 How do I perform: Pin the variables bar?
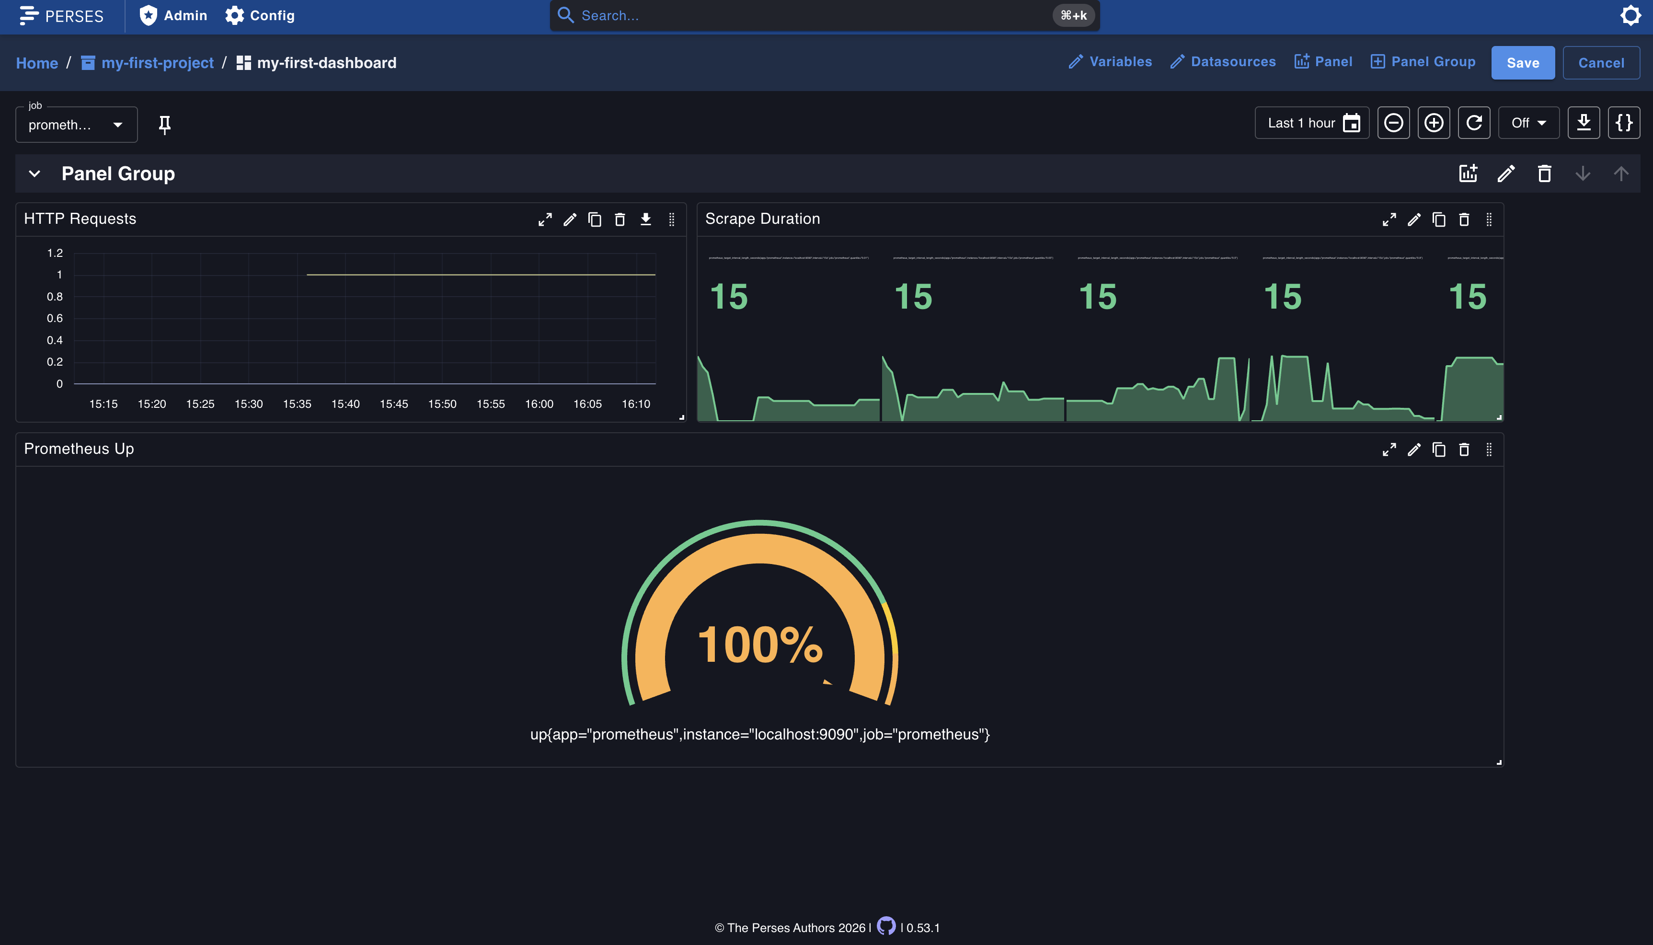[x=165, y=125]
